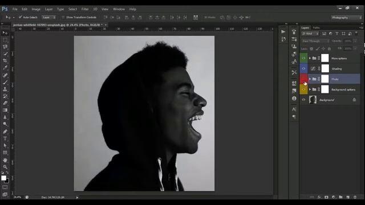Viewport: 365px width, 205px height.
Task: Delete layer using the trash icon
Action: point(355,197)
